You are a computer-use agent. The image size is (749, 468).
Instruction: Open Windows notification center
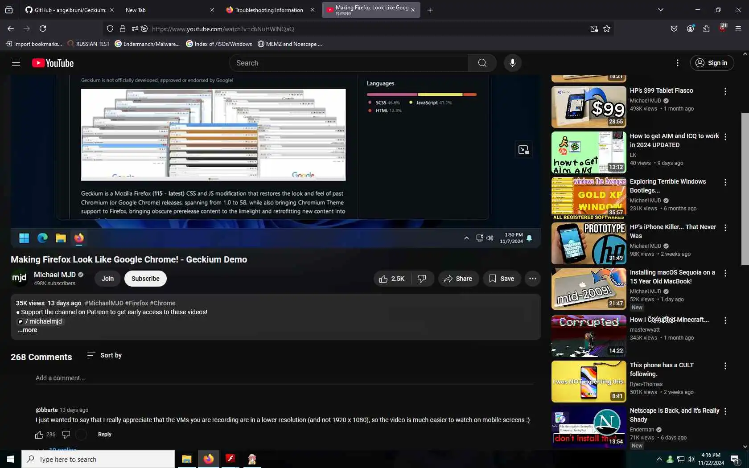tap(735, 459)
